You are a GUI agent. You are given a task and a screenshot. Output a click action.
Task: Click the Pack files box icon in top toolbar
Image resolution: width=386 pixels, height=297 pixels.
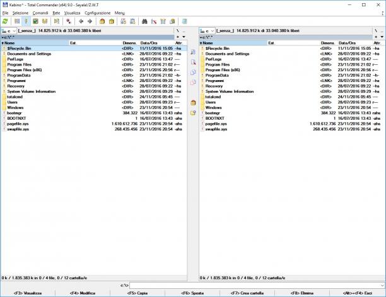pos(102,21)
